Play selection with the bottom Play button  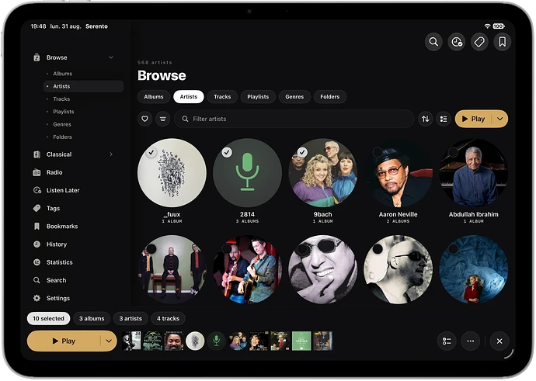[x=64, y=341]
